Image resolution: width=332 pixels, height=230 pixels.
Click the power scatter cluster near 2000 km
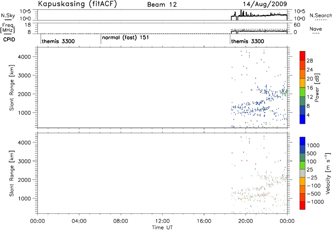click(272, 92)
